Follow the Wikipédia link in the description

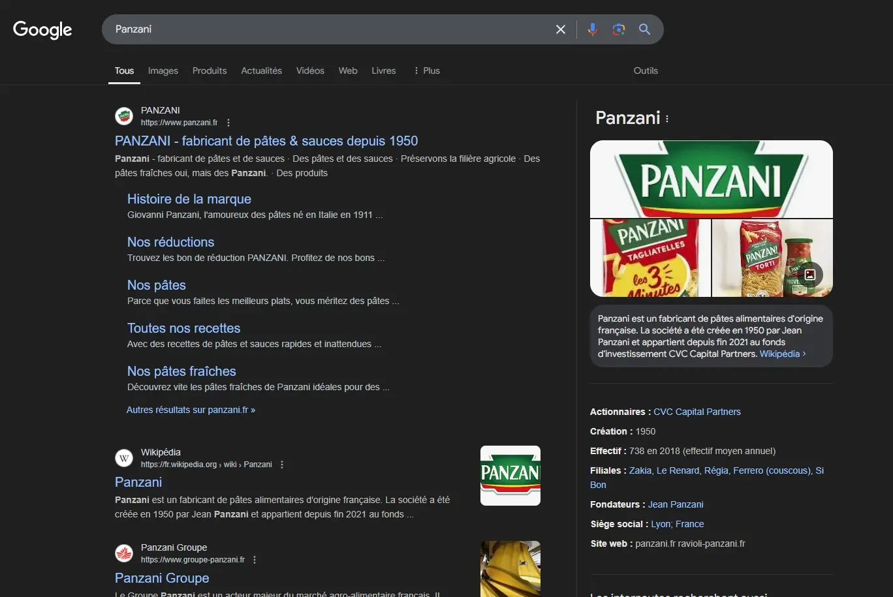(783, 354)
